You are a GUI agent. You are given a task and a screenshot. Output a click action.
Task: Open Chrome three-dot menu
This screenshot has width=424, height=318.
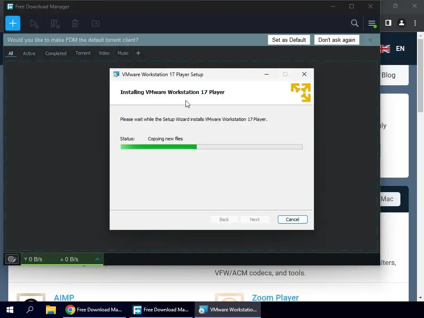click(x=415, y=23)
